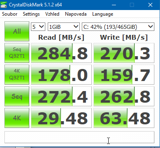The height and width of the screenshot is (148, 160).
Task: Click the Seq Q32T1 read result 284.8
Action: [61, 53]
